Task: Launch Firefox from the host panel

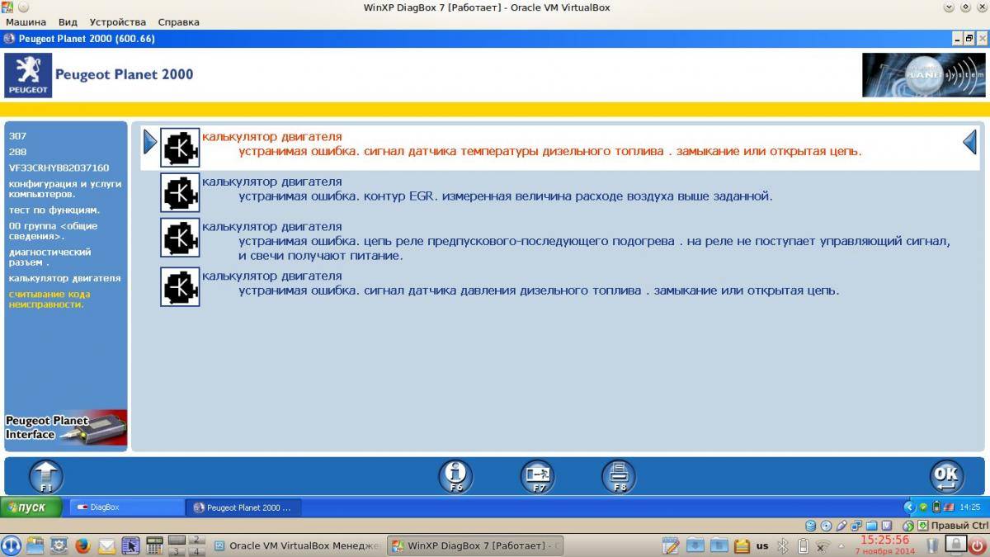Action: (82, 545)
